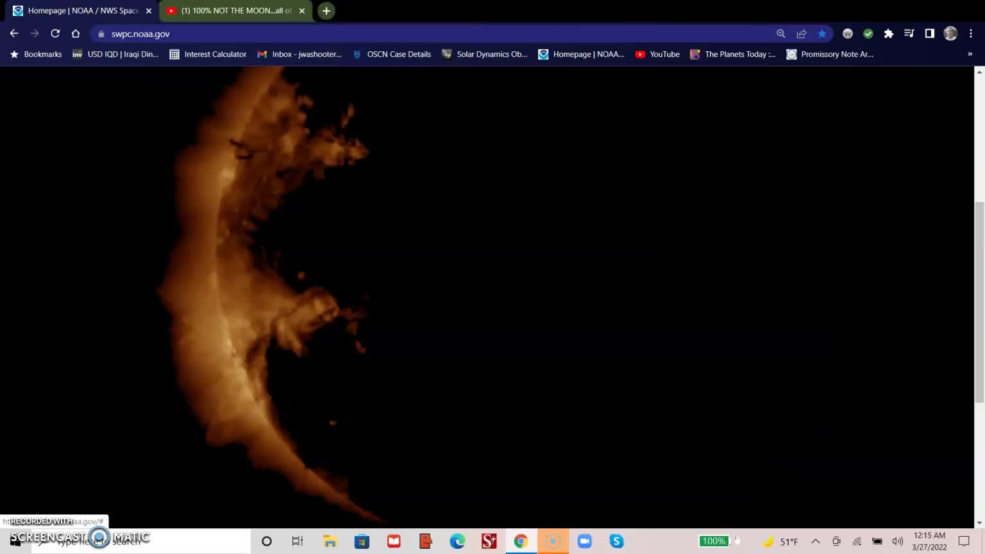
Task: Close the NOAA / NWS Space tab
Action: click(x=149, y=11)
